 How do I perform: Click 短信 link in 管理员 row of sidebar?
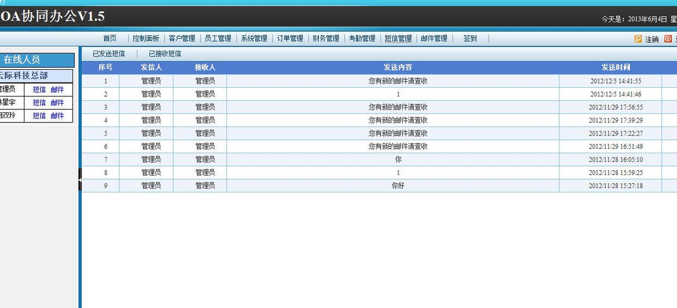39,90
